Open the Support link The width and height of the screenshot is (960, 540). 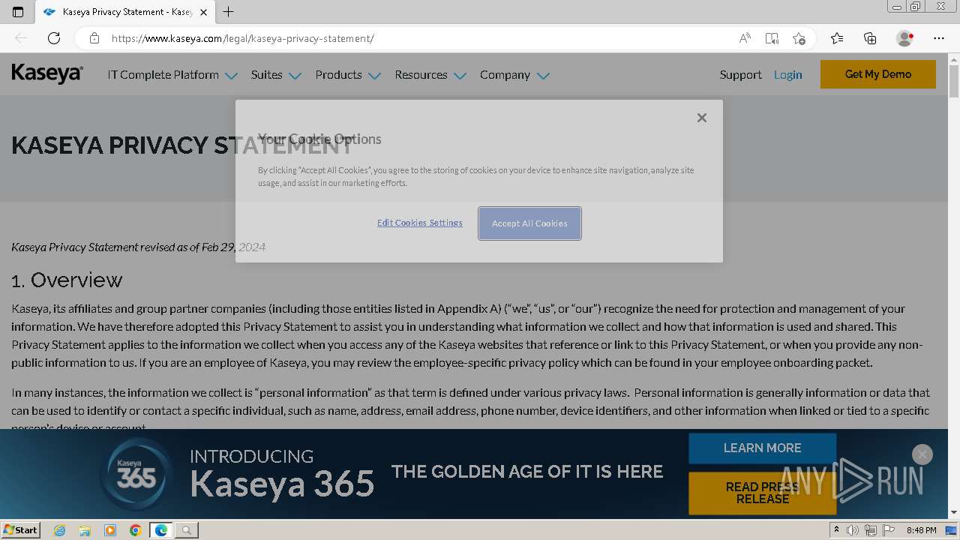click(x=740, y=75)
